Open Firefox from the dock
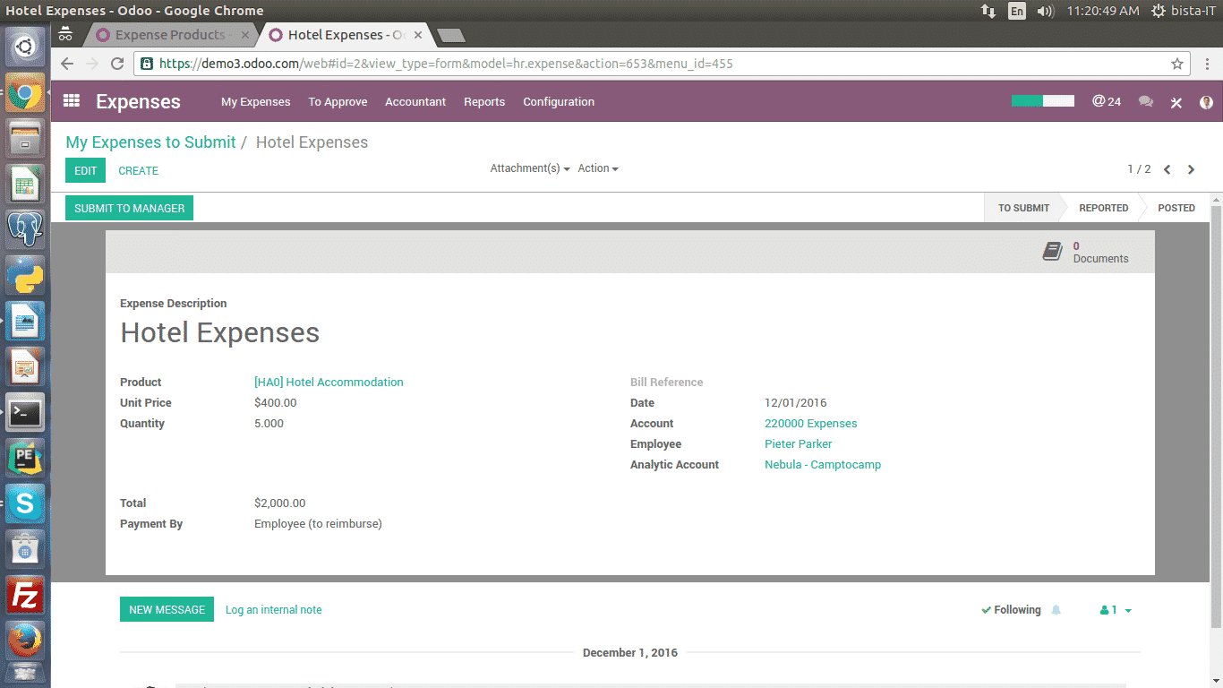The image size is (1223, 688). coord(25,641)
